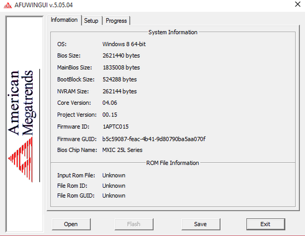
Task: Select the 'MXIC 25L Series' chip name
Action: (123, 150)
